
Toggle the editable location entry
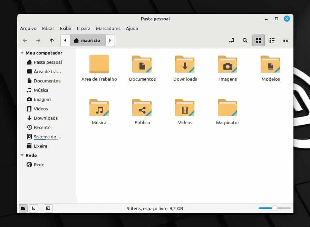pos(231,40)
